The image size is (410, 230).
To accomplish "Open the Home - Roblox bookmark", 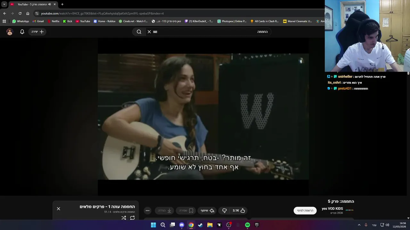I will (x=104, y=21).
